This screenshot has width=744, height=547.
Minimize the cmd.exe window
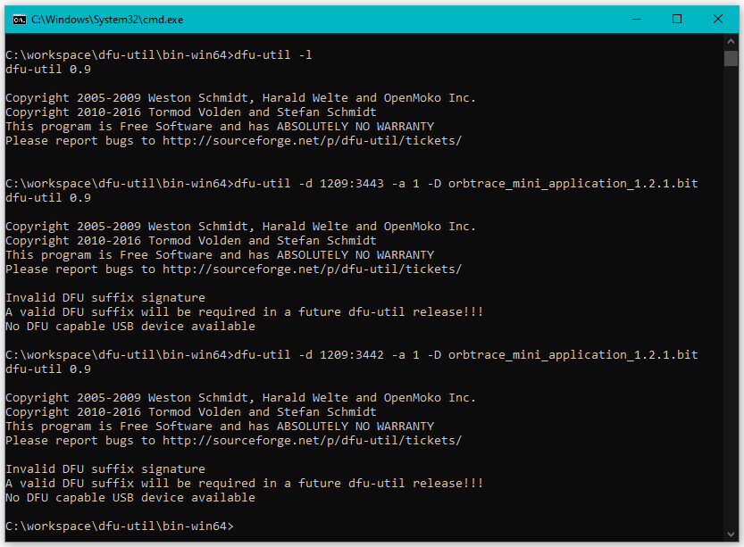point(636,19)
